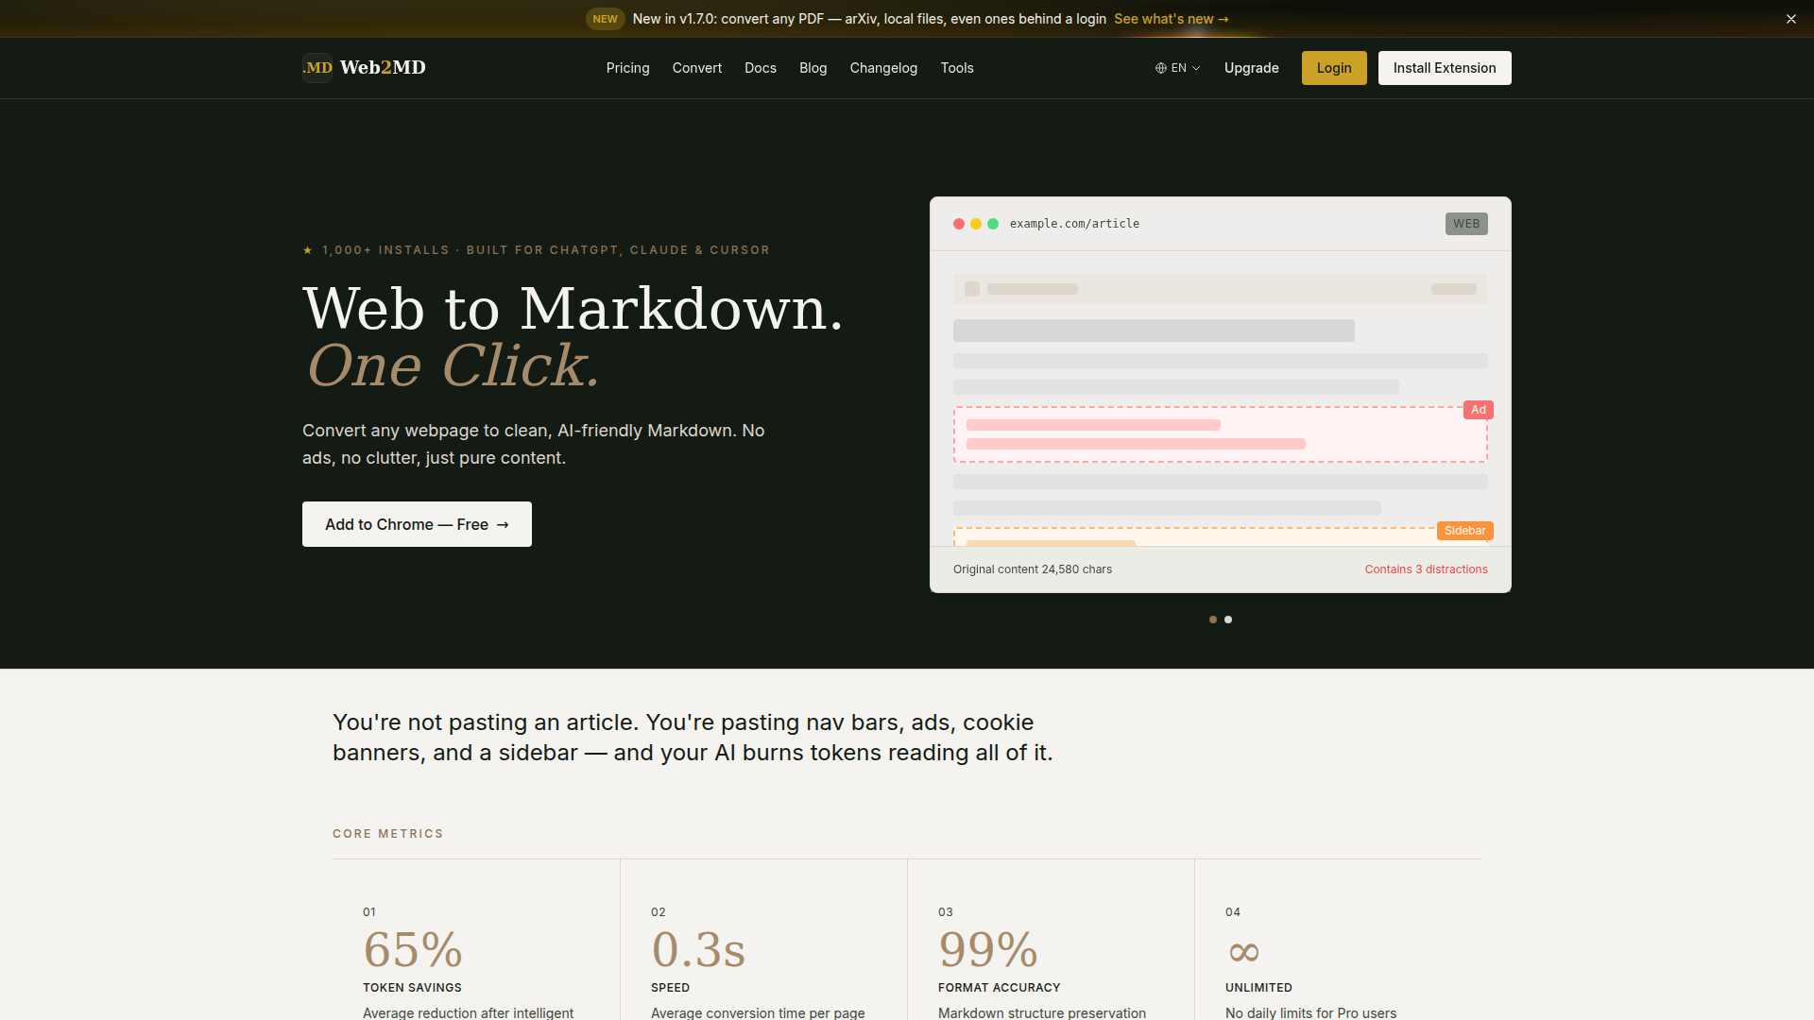Image resolution: width=1814 pixels, height=1020 pixels.
Task: Click the "Web to Markdown." headline
Action: (x=573, y=309)
